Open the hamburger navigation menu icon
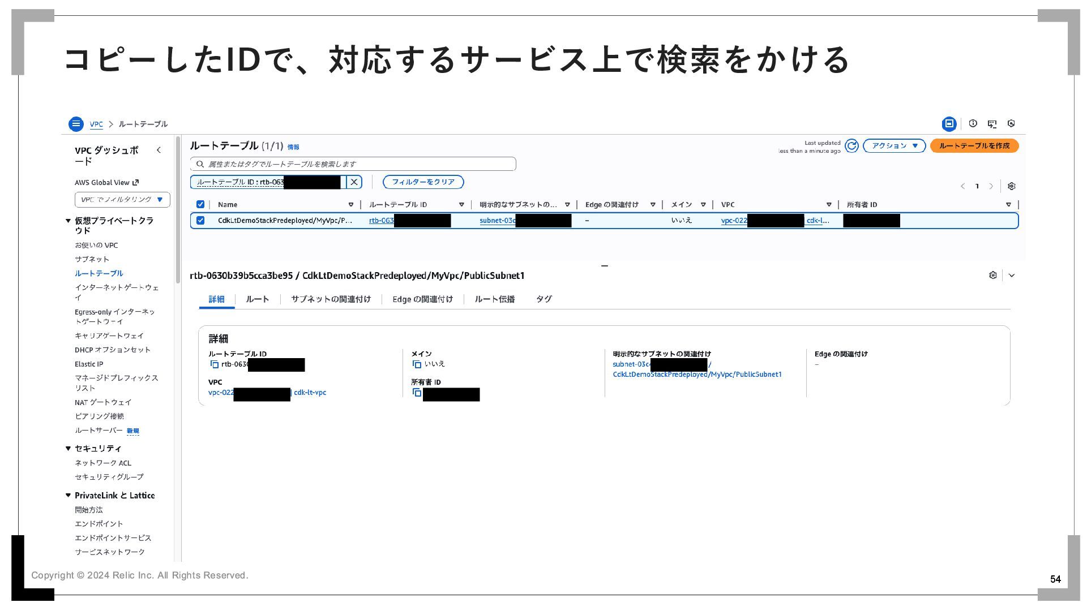The height and width of the screenshot is (611, 1087). (x=76, y=124)
